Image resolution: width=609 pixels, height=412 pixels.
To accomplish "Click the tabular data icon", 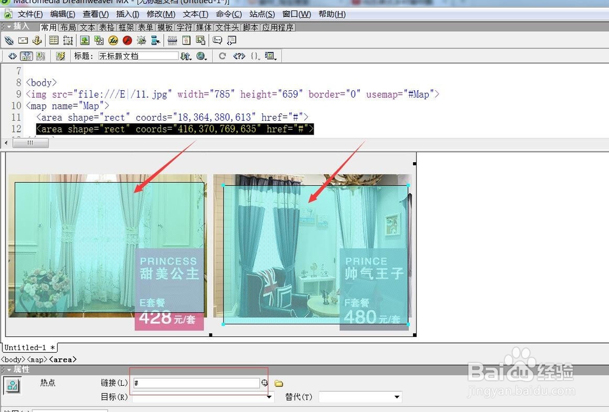I will pos(200,40).
